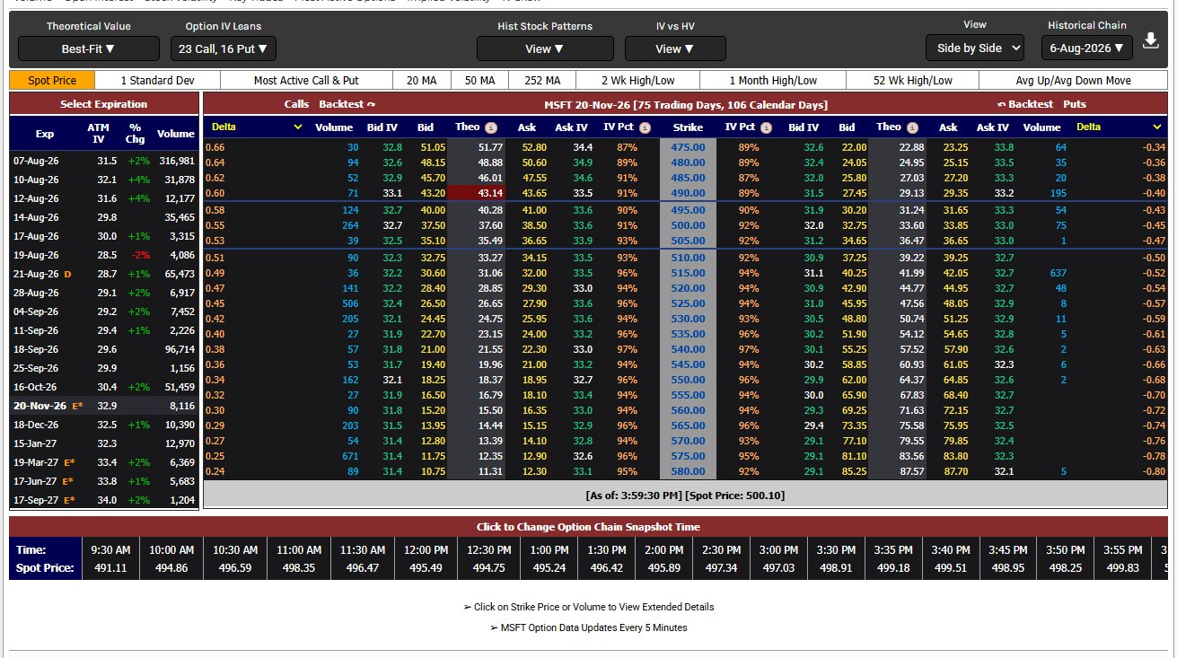This screenshot has height=658, width=1177.
Task: Open the Puts Backtest link
Action: coord(1024,104)
